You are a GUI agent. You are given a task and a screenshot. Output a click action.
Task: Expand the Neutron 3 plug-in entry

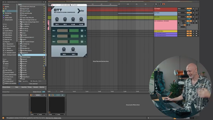coord(19,53)
